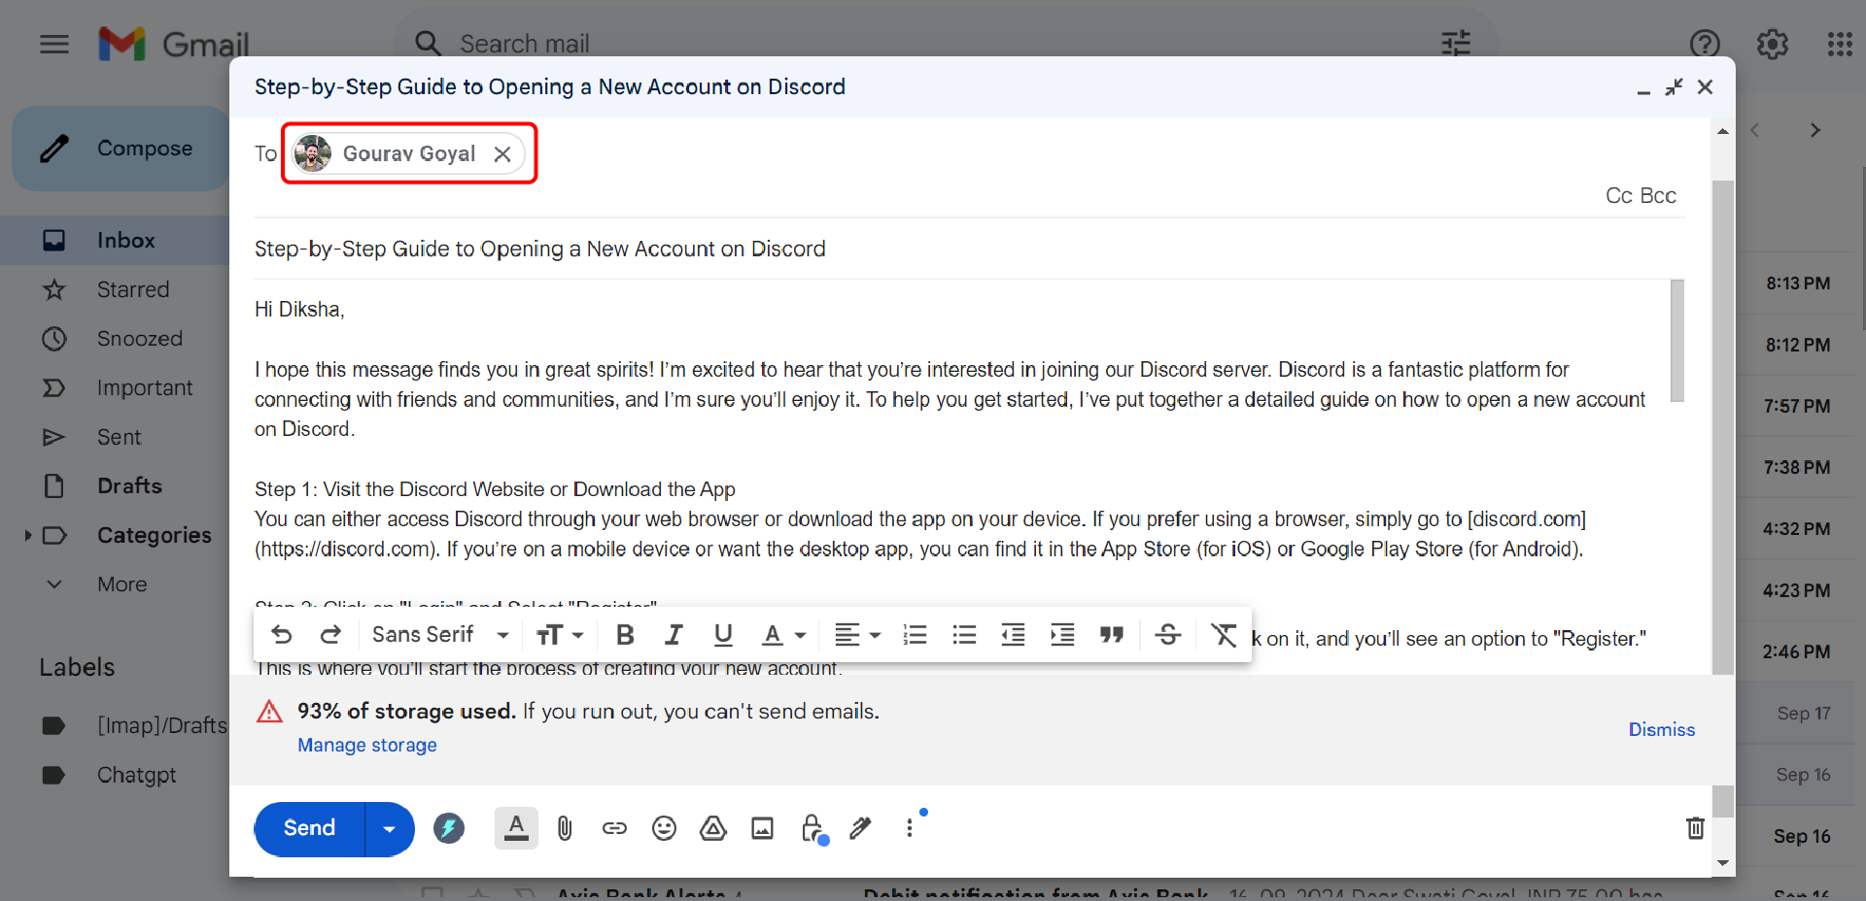The width and height of the screenshot is (1866, 901).
Task: Insert signature pen icon
Action: click(x=860, y=828)
